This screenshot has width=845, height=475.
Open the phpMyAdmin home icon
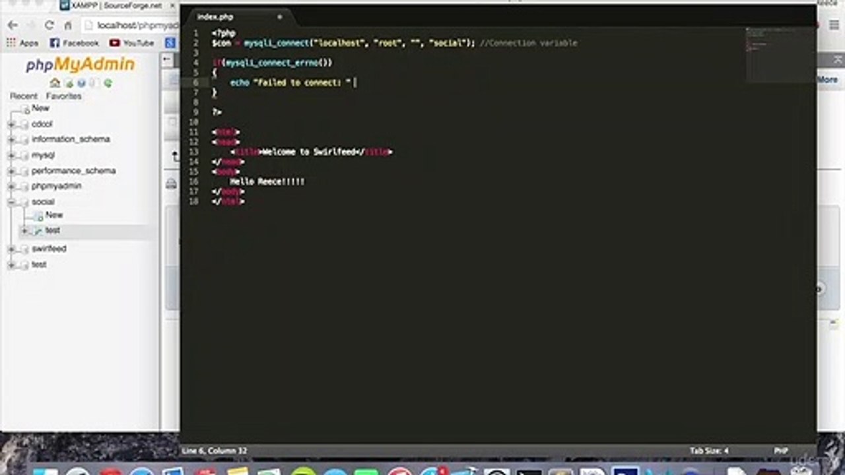[55, 83]
